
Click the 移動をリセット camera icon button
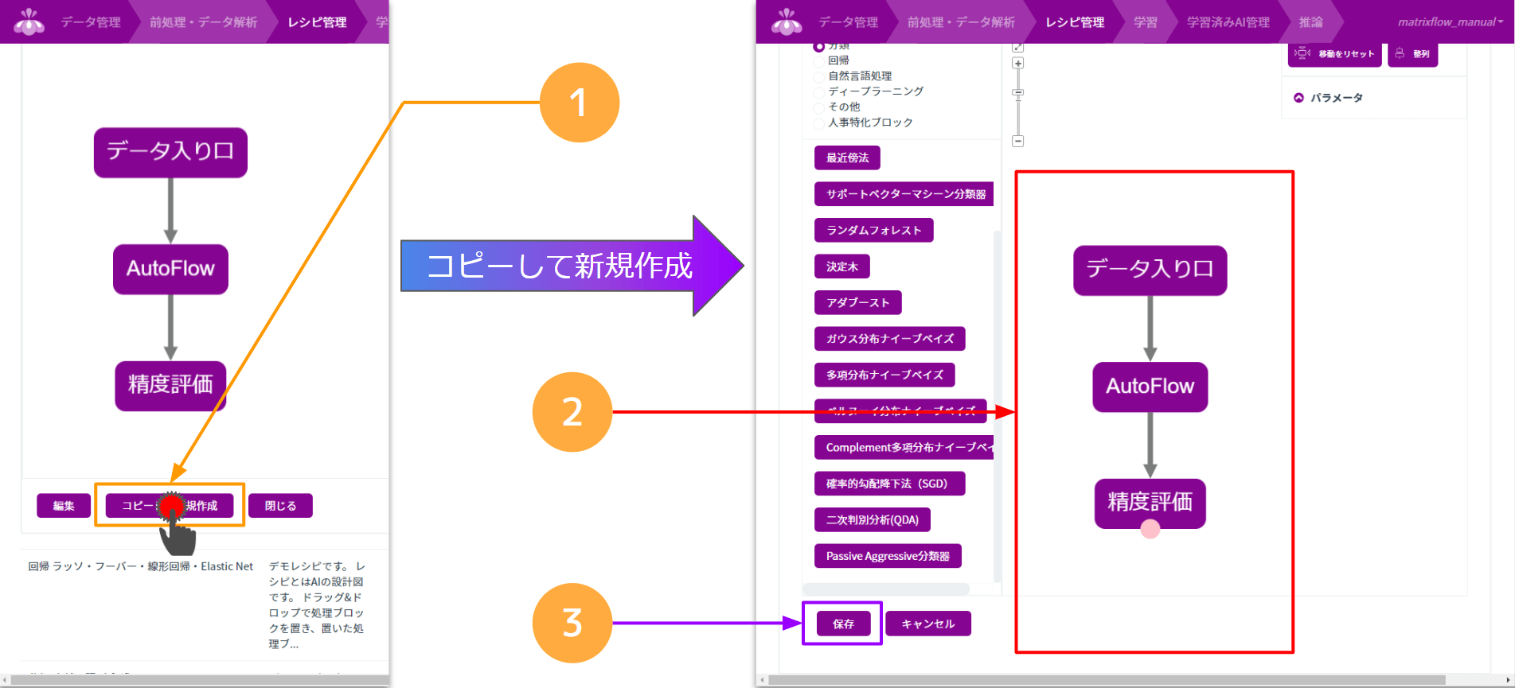click(1334, 54)
